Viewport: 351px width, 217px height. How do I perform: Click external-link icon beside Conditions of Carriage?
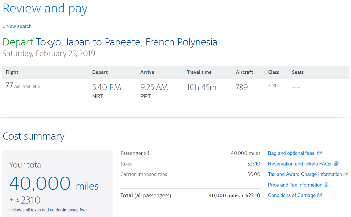[319, 195]
